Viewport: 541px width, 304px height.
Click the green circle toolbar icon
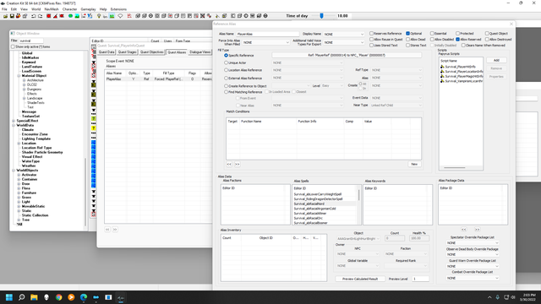tap(70, 16)
